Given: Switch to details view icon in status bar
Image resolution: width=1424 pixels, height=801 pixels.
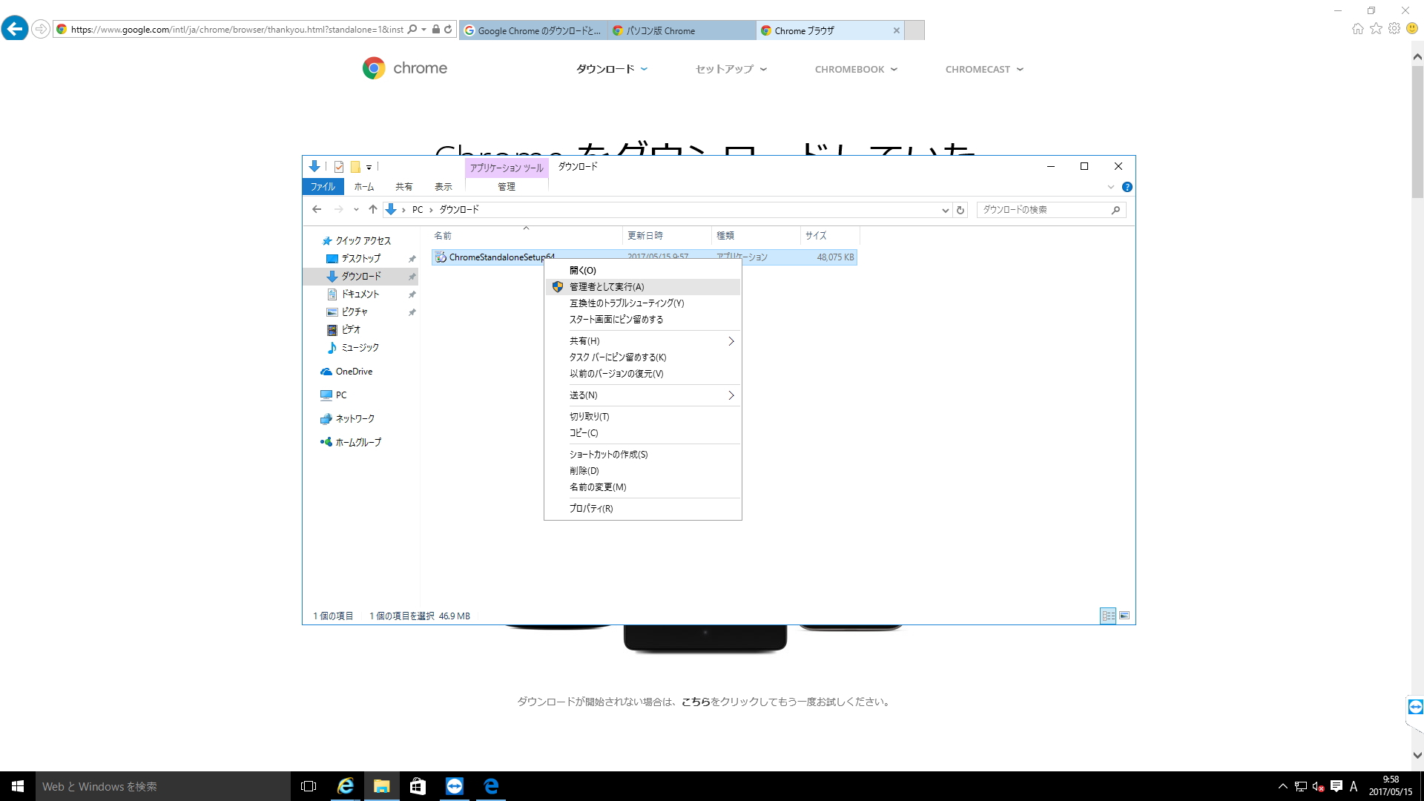Looking at the screenshot, I should (1108, 616).
